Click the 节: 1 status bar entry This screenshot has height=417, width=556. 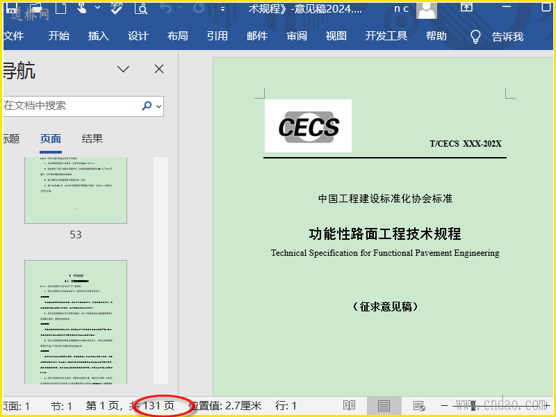coord(62,406)
